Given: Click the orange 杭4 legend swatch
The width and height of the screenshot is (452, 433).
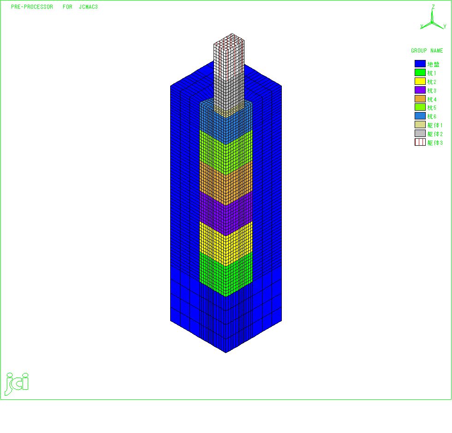Looking at the screenshot, I should (420, 99).
